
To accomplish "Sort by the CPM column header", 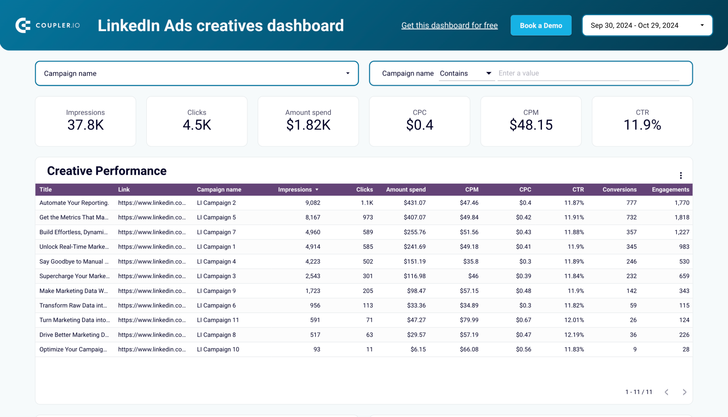I will (x=472, y=189).
